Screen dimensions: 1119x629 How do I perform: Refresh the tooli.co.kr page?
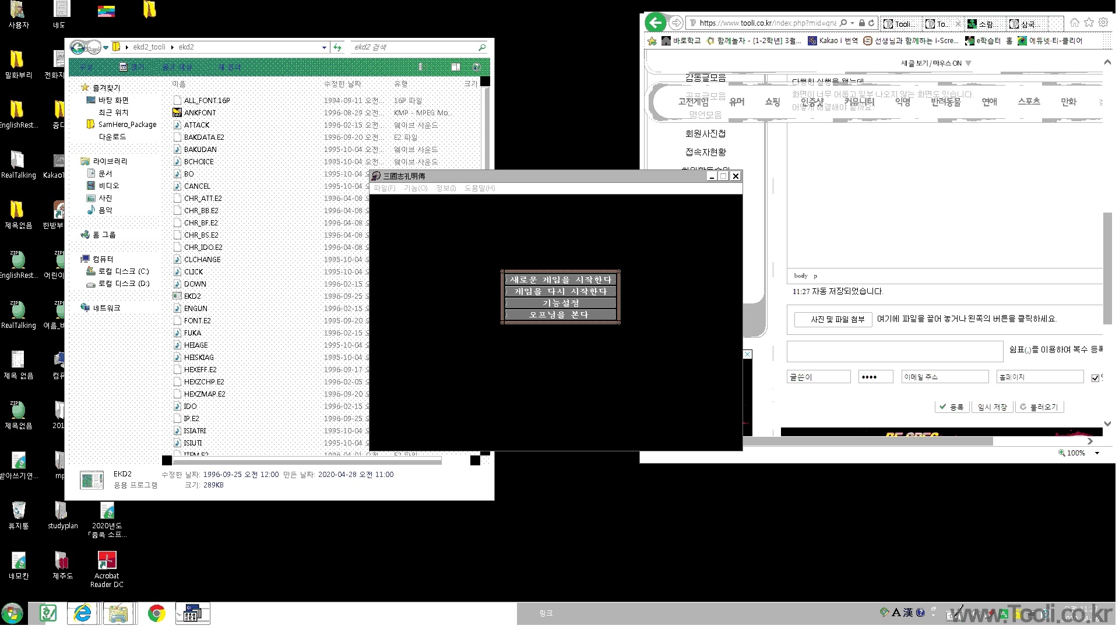tap(871, 23)
